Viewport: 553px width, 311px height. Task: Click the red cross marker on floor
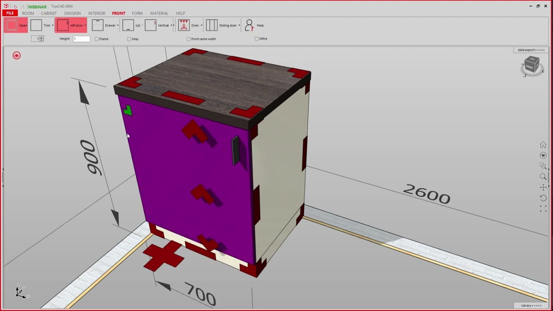(163, 256)
